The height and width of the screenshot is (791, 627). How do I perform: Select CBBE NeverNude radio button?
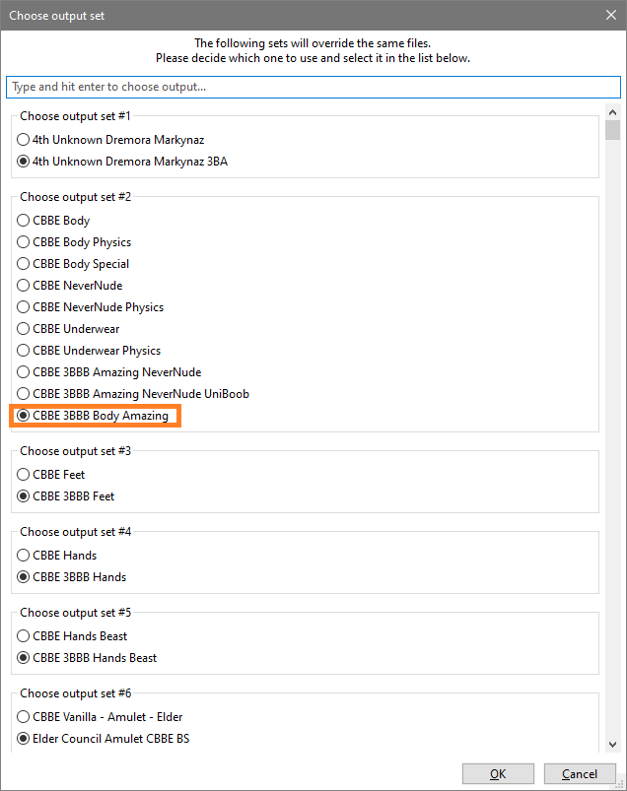(x=70, y=286)
